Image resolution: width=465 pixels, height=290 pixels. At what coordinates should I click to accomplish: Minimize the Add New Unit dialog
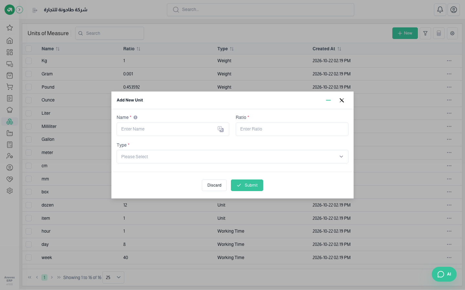(328, 100)
